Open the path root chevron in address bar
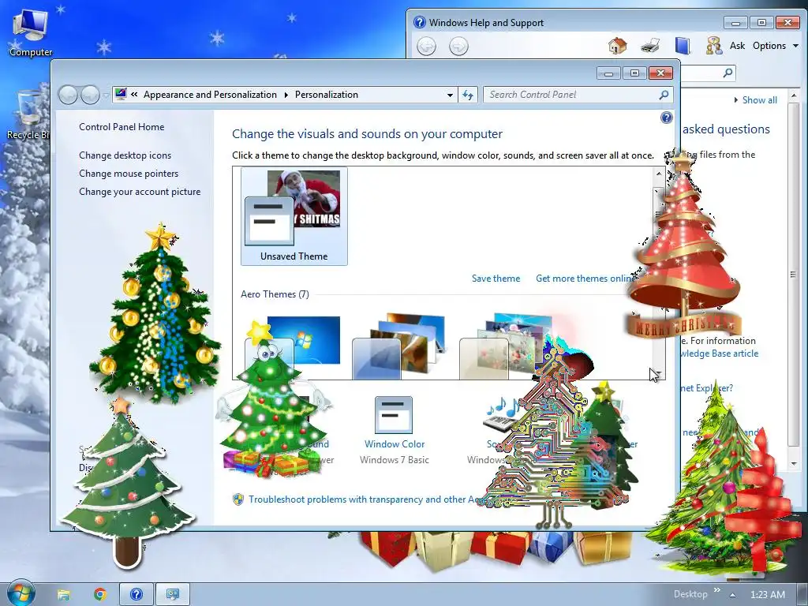The width and height of the screenshot is (808, 606). click(134, 95)
